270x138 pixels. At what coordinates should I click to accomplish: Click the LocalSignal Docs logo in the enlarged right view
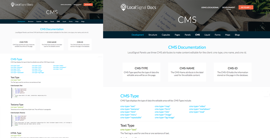point(138,7)
